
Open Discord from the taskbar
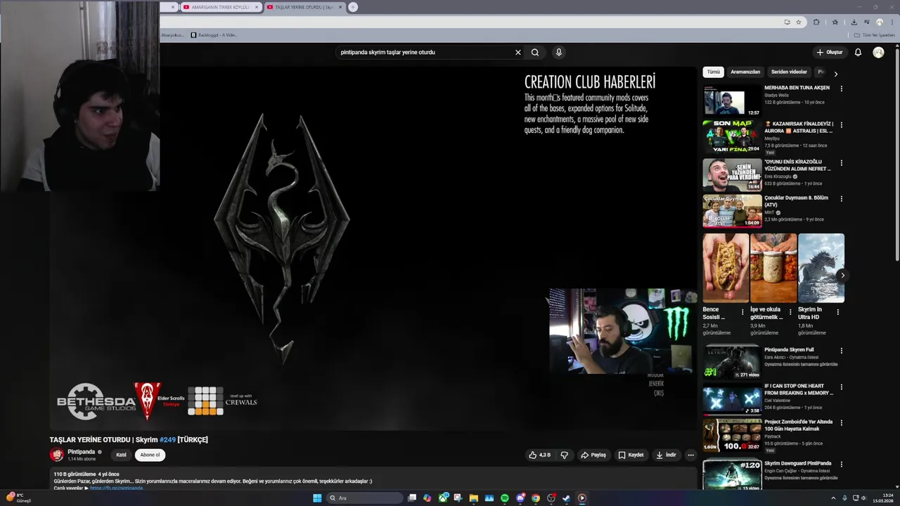tap(520, 498)
